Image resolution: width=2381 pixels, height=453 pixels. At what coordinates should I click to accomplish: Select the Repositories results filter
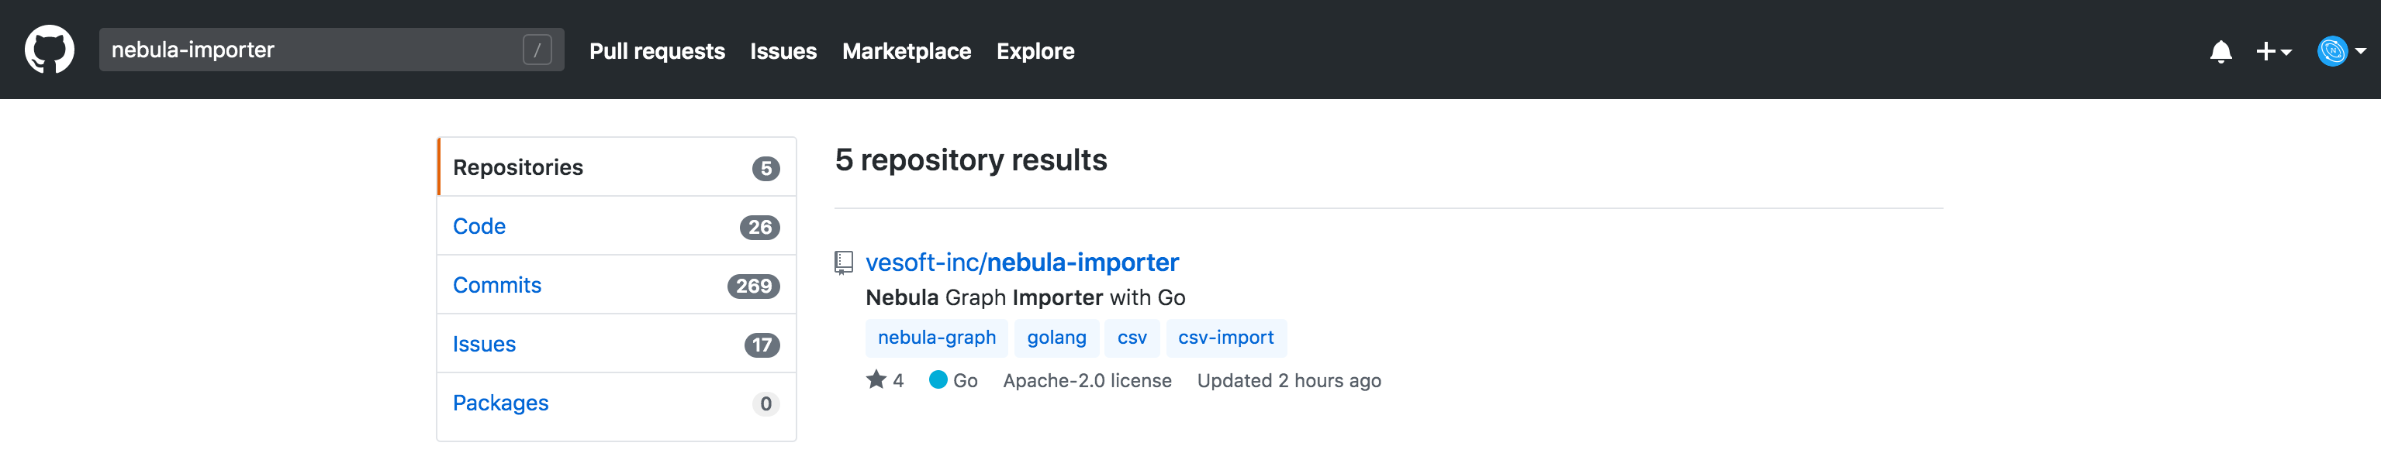[x=517, y=168]
